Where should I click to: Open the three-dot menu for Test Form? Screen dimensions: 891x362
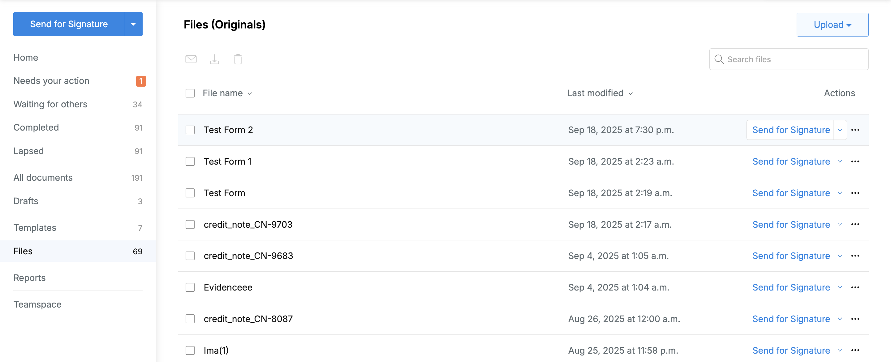click(855, 193)
